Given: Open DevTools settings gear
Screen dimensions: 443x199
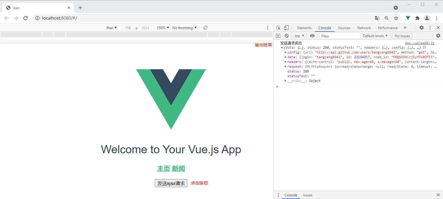Looking at the screenshot, I should click(422, 28).
